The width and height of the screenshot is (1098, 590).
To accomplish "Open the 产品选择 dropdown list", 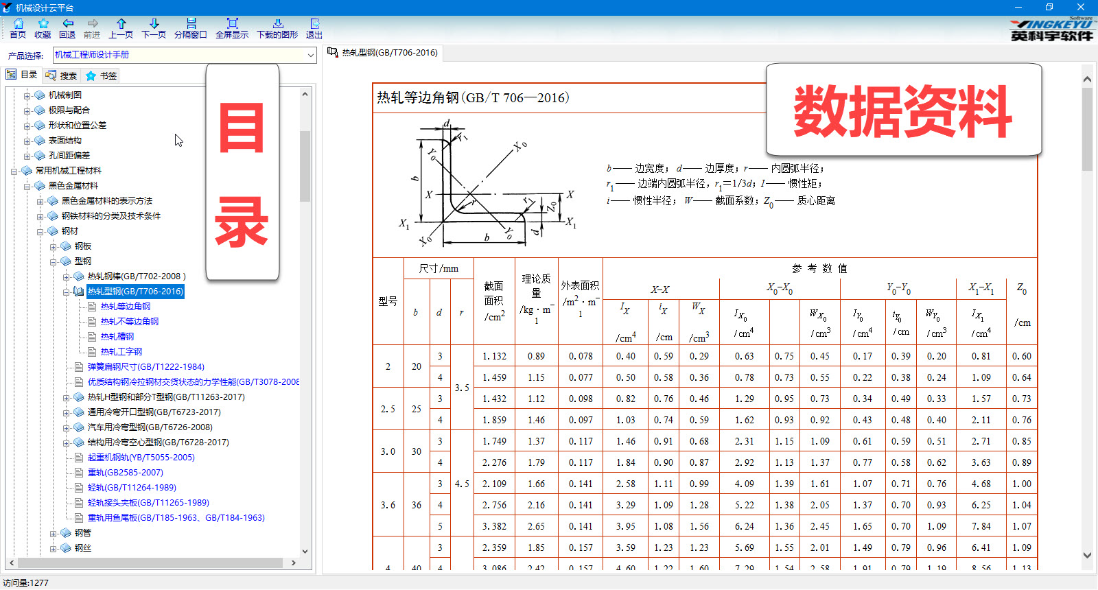I will (x=310, y=55).
